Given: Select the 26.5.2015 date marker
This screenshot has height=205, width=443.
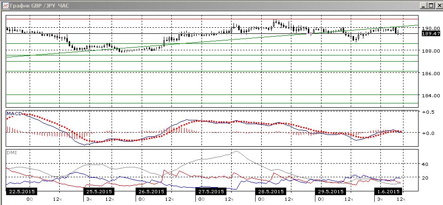Looking at the screenshot, I should pyautogui.click(x=152, y=191).
